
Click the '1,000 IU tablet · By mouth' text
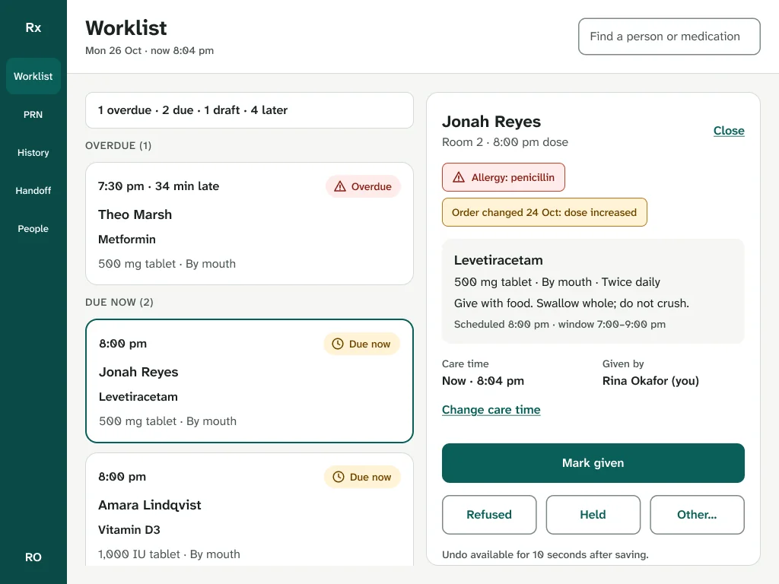(169, 554)
